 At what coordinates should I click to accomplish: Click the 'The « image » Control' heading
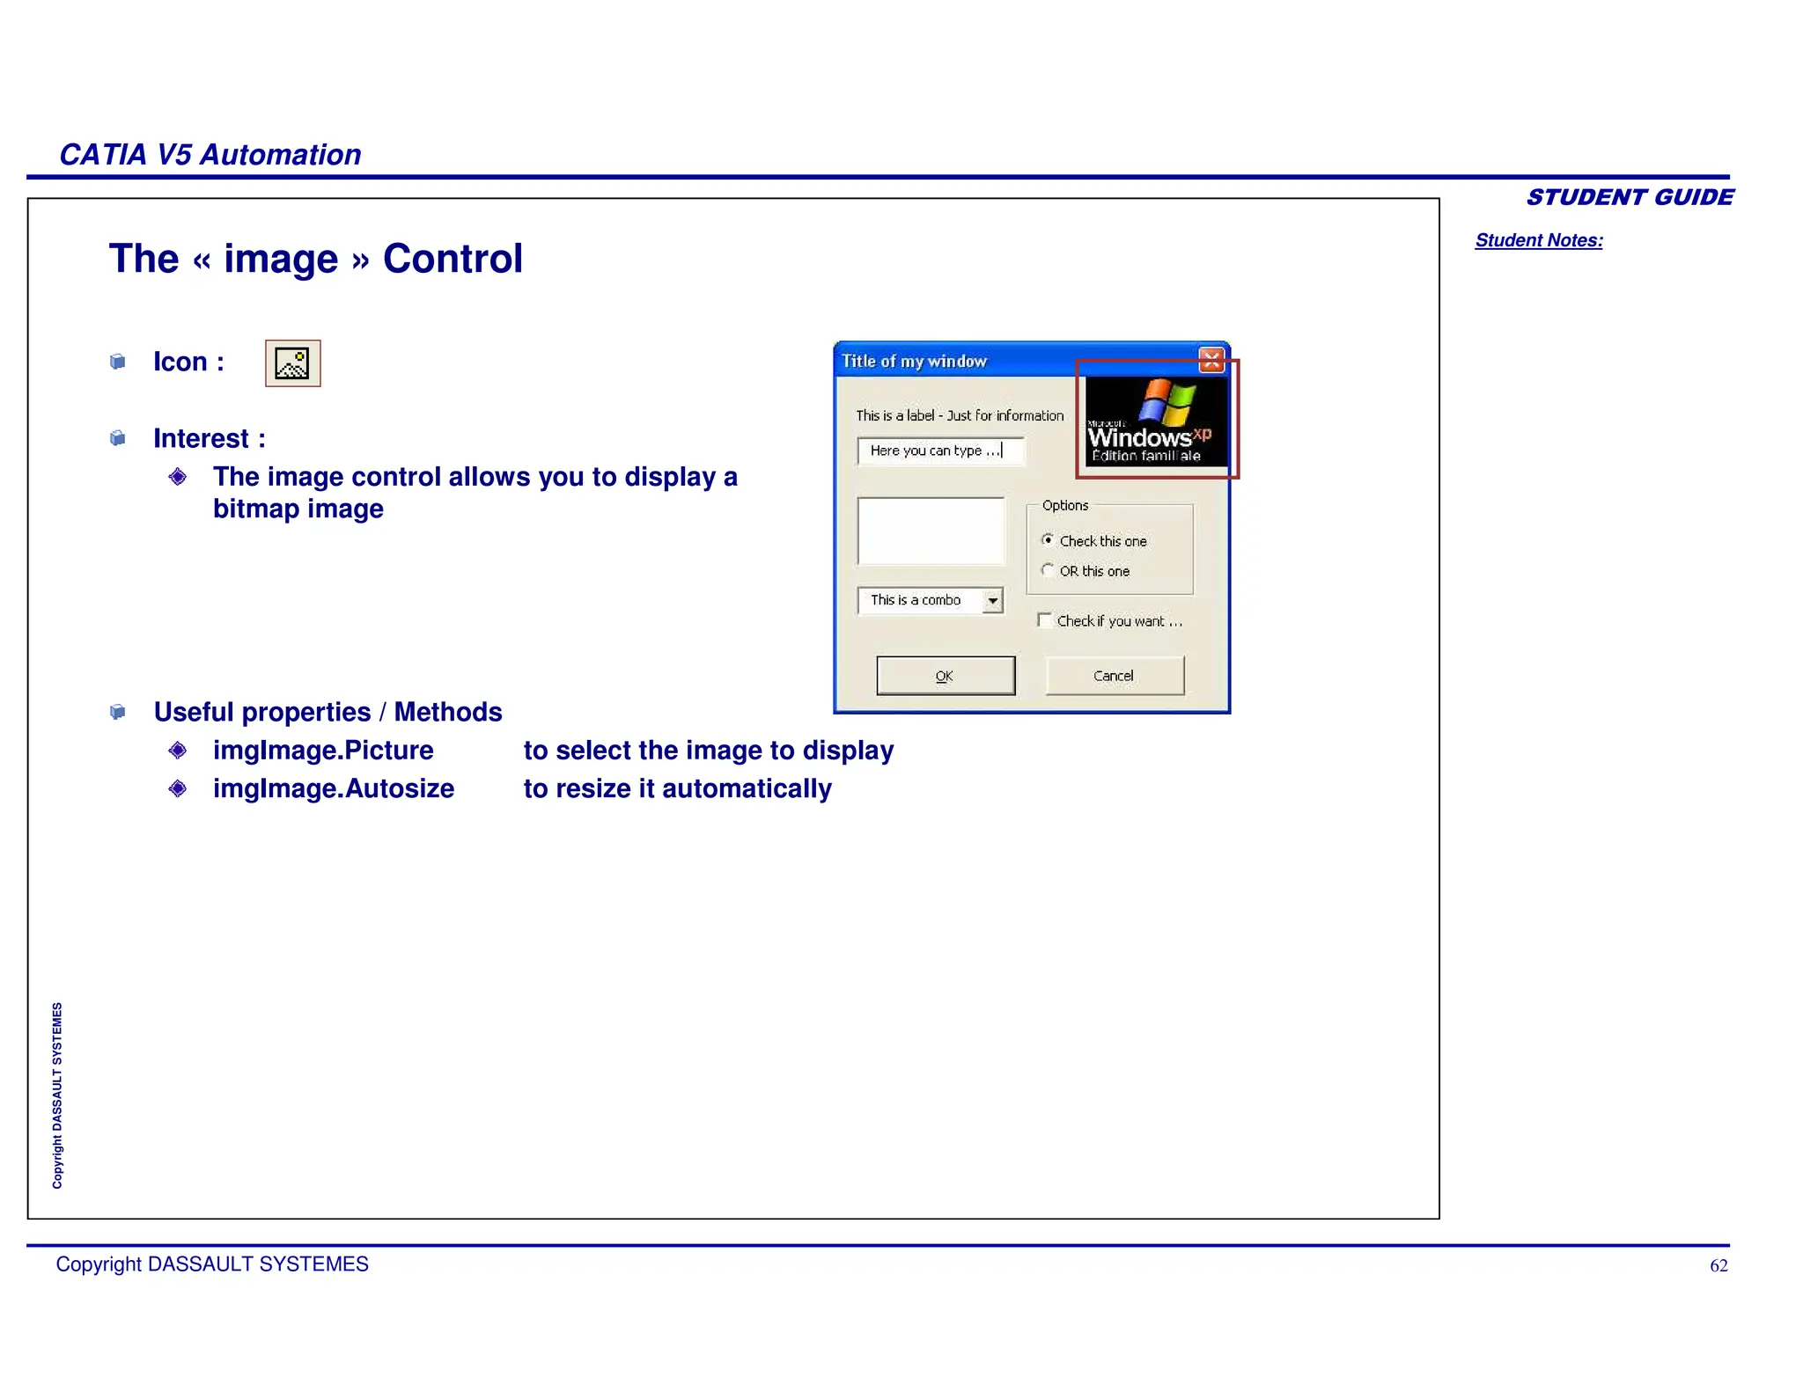click(x=316, y=259)
